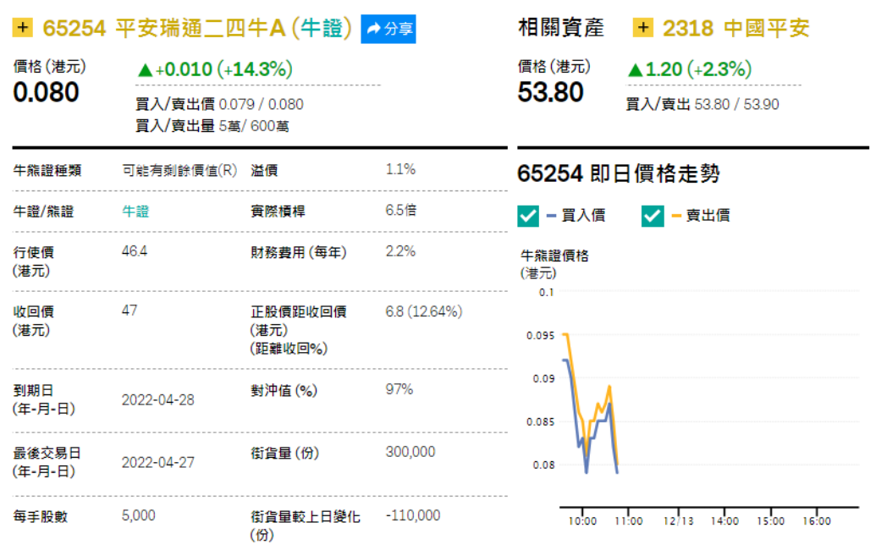Select the 每手股數 5,000 value

coord(139,515)
